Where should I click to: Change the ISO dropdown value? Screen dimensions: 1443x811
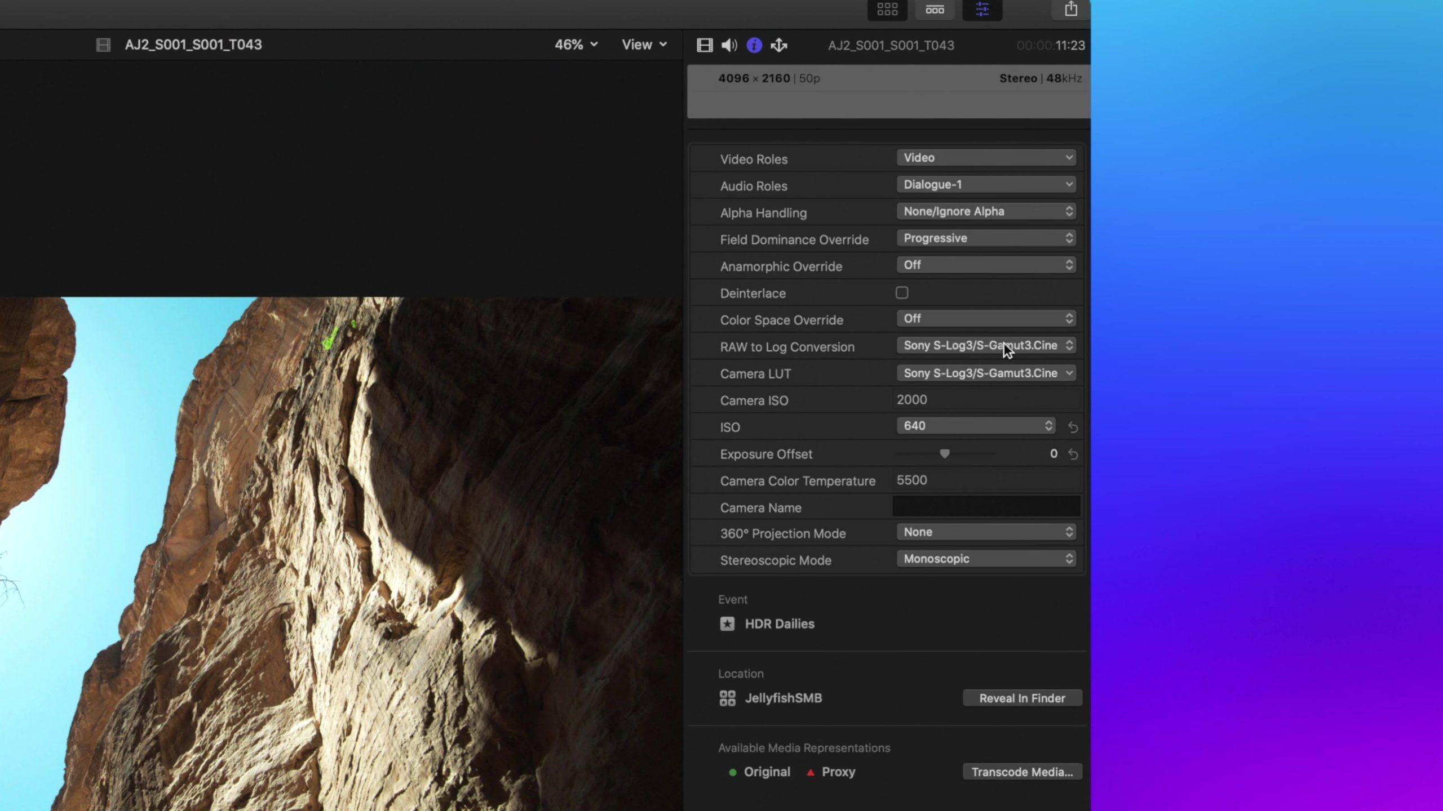click(x=975, y=426)
